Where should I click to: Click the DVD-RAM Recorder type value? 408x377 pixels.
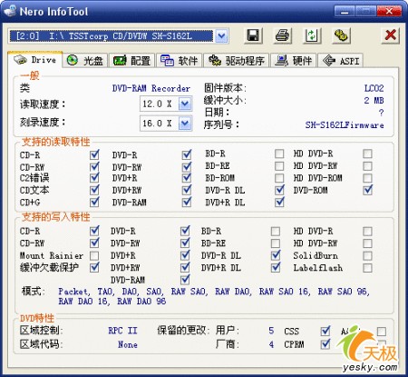coord(151,88)
